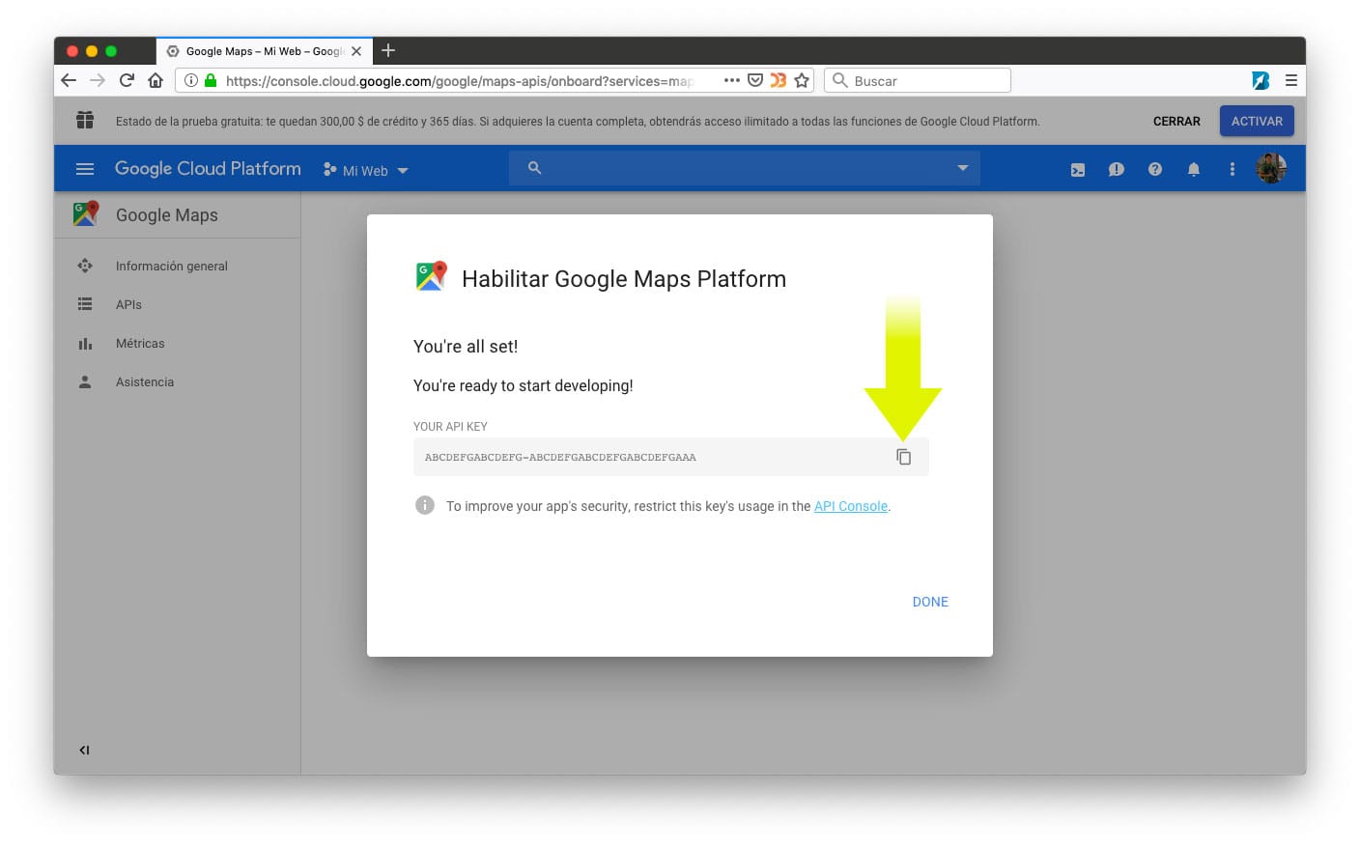
Task: Go forward in browser
Action: 98,80
